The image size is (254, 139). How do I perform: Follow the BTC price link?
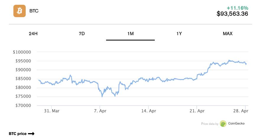coord(18,134)
